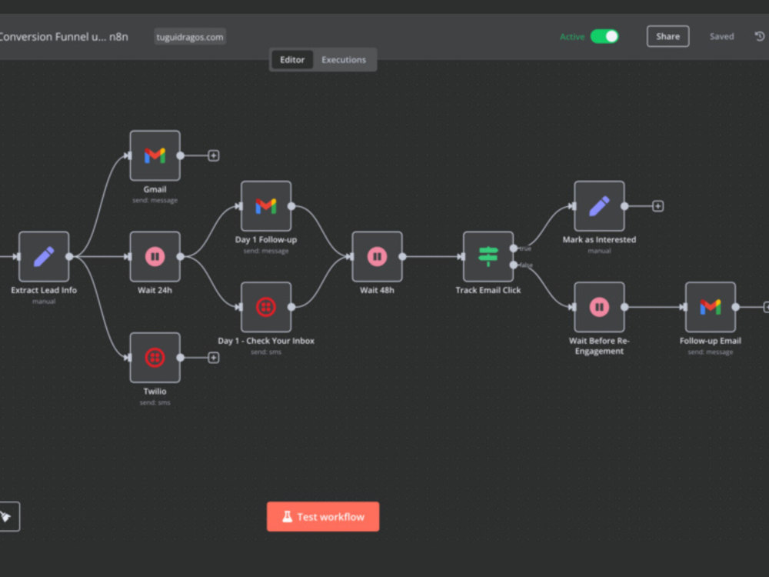The width and height of the screenshot is (769, 577).
Task: Add a node after the Gmail node
Action: (213, 155)
